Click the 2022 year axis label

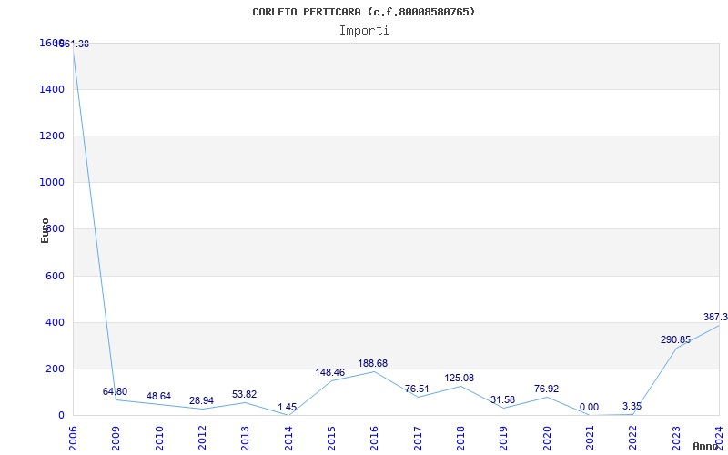[x=633, y=439]
